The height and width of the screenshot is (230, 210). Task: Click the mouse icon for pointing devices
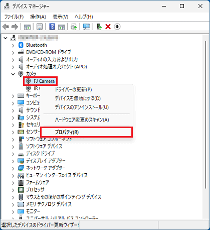21,197
